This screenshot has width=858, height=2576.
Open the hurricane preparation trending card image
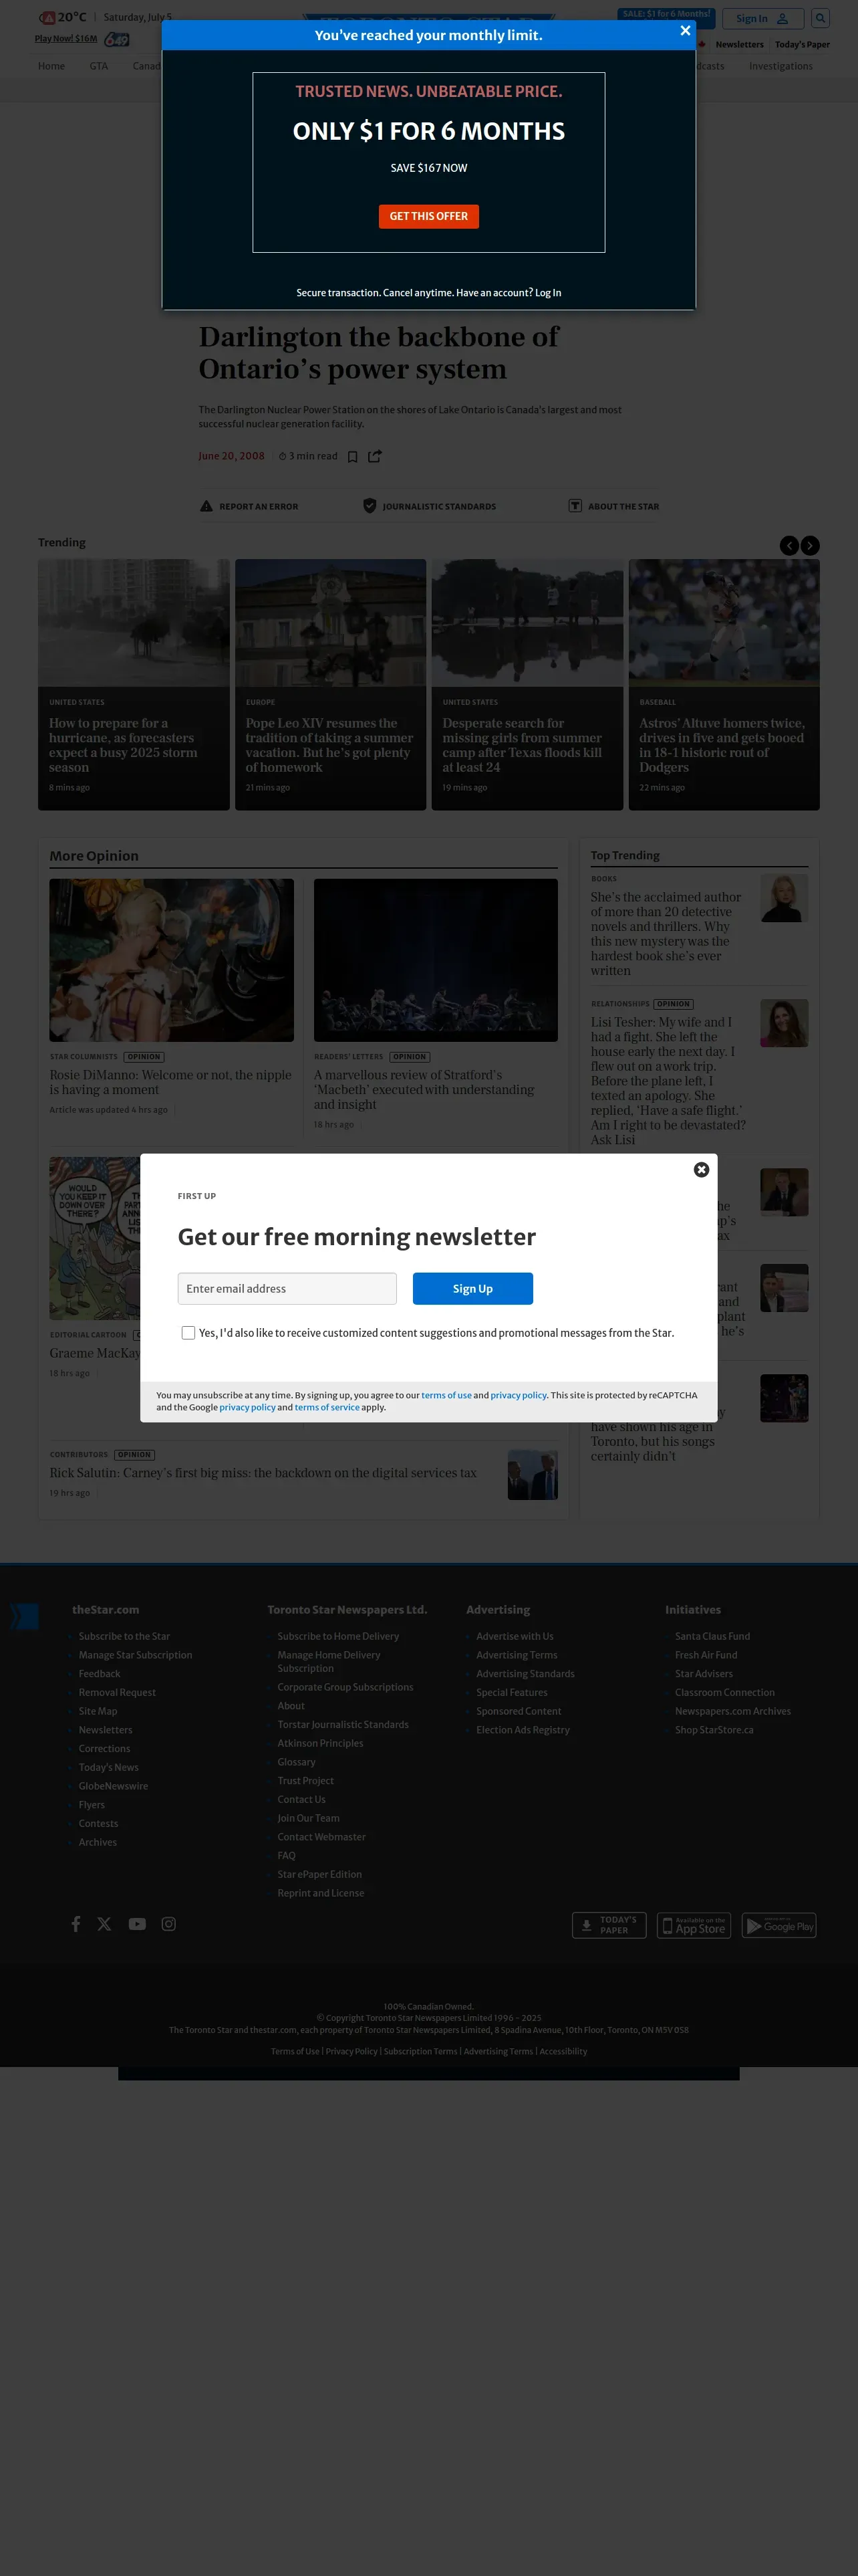134,622
